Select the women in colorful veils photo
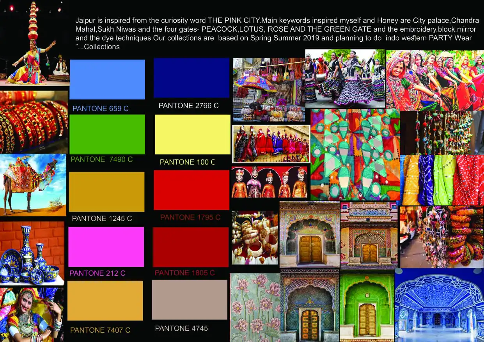 point(435,80)
